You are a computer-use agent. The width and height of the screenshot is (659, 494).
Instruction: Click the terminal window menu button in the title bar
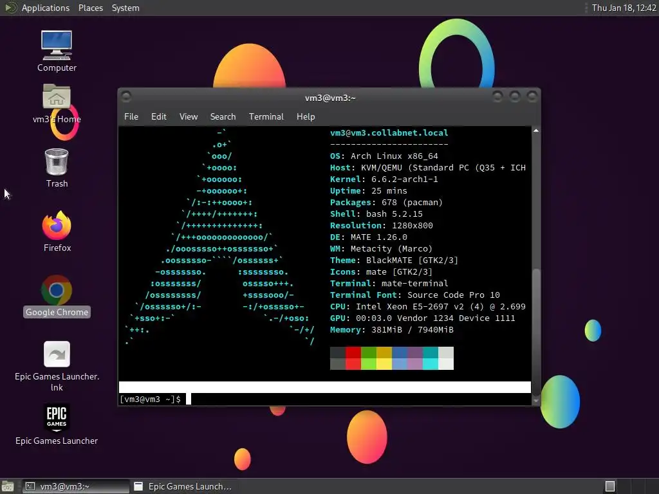pos(126,96)
